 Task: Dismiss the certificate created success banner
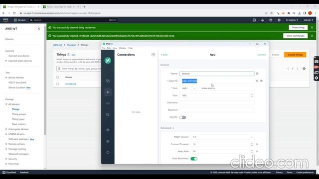click(x=312, y=36)
